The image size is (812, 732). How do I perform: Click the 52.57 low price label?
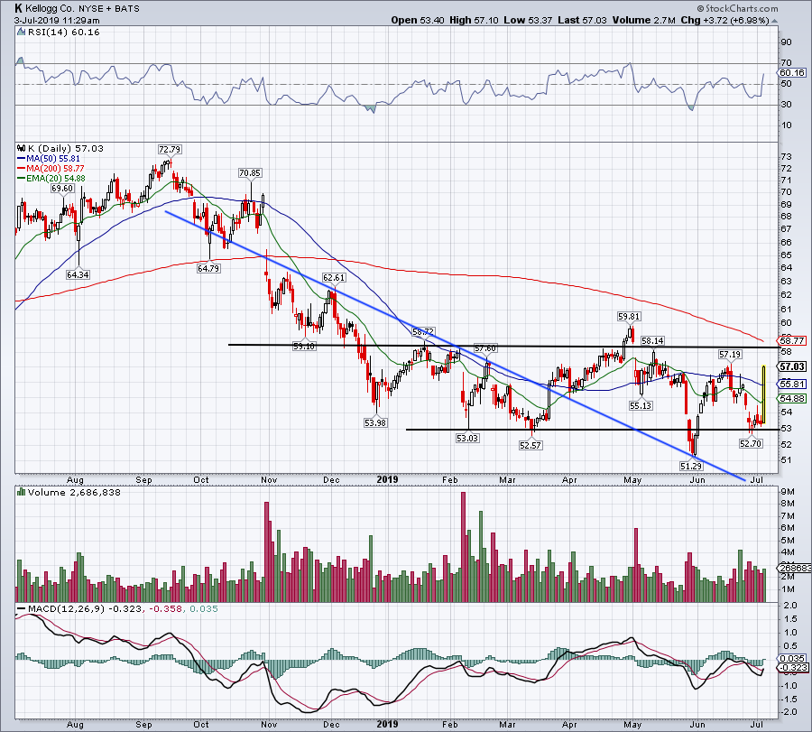[531, 445]
